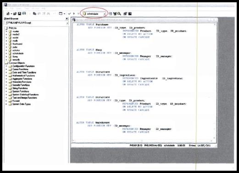This screenshot has width=239, height=173.
Task: Click the Current Connection Properties icon
Action: coord(125,14)
